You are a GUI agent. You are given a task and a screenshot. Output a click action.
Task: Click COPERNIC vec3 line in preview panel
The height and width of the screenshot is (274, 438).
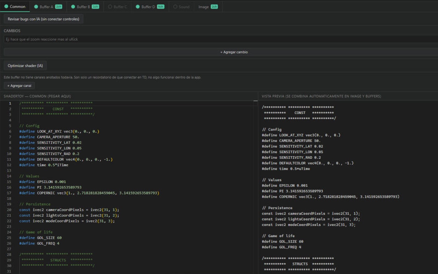click(330, 197)
